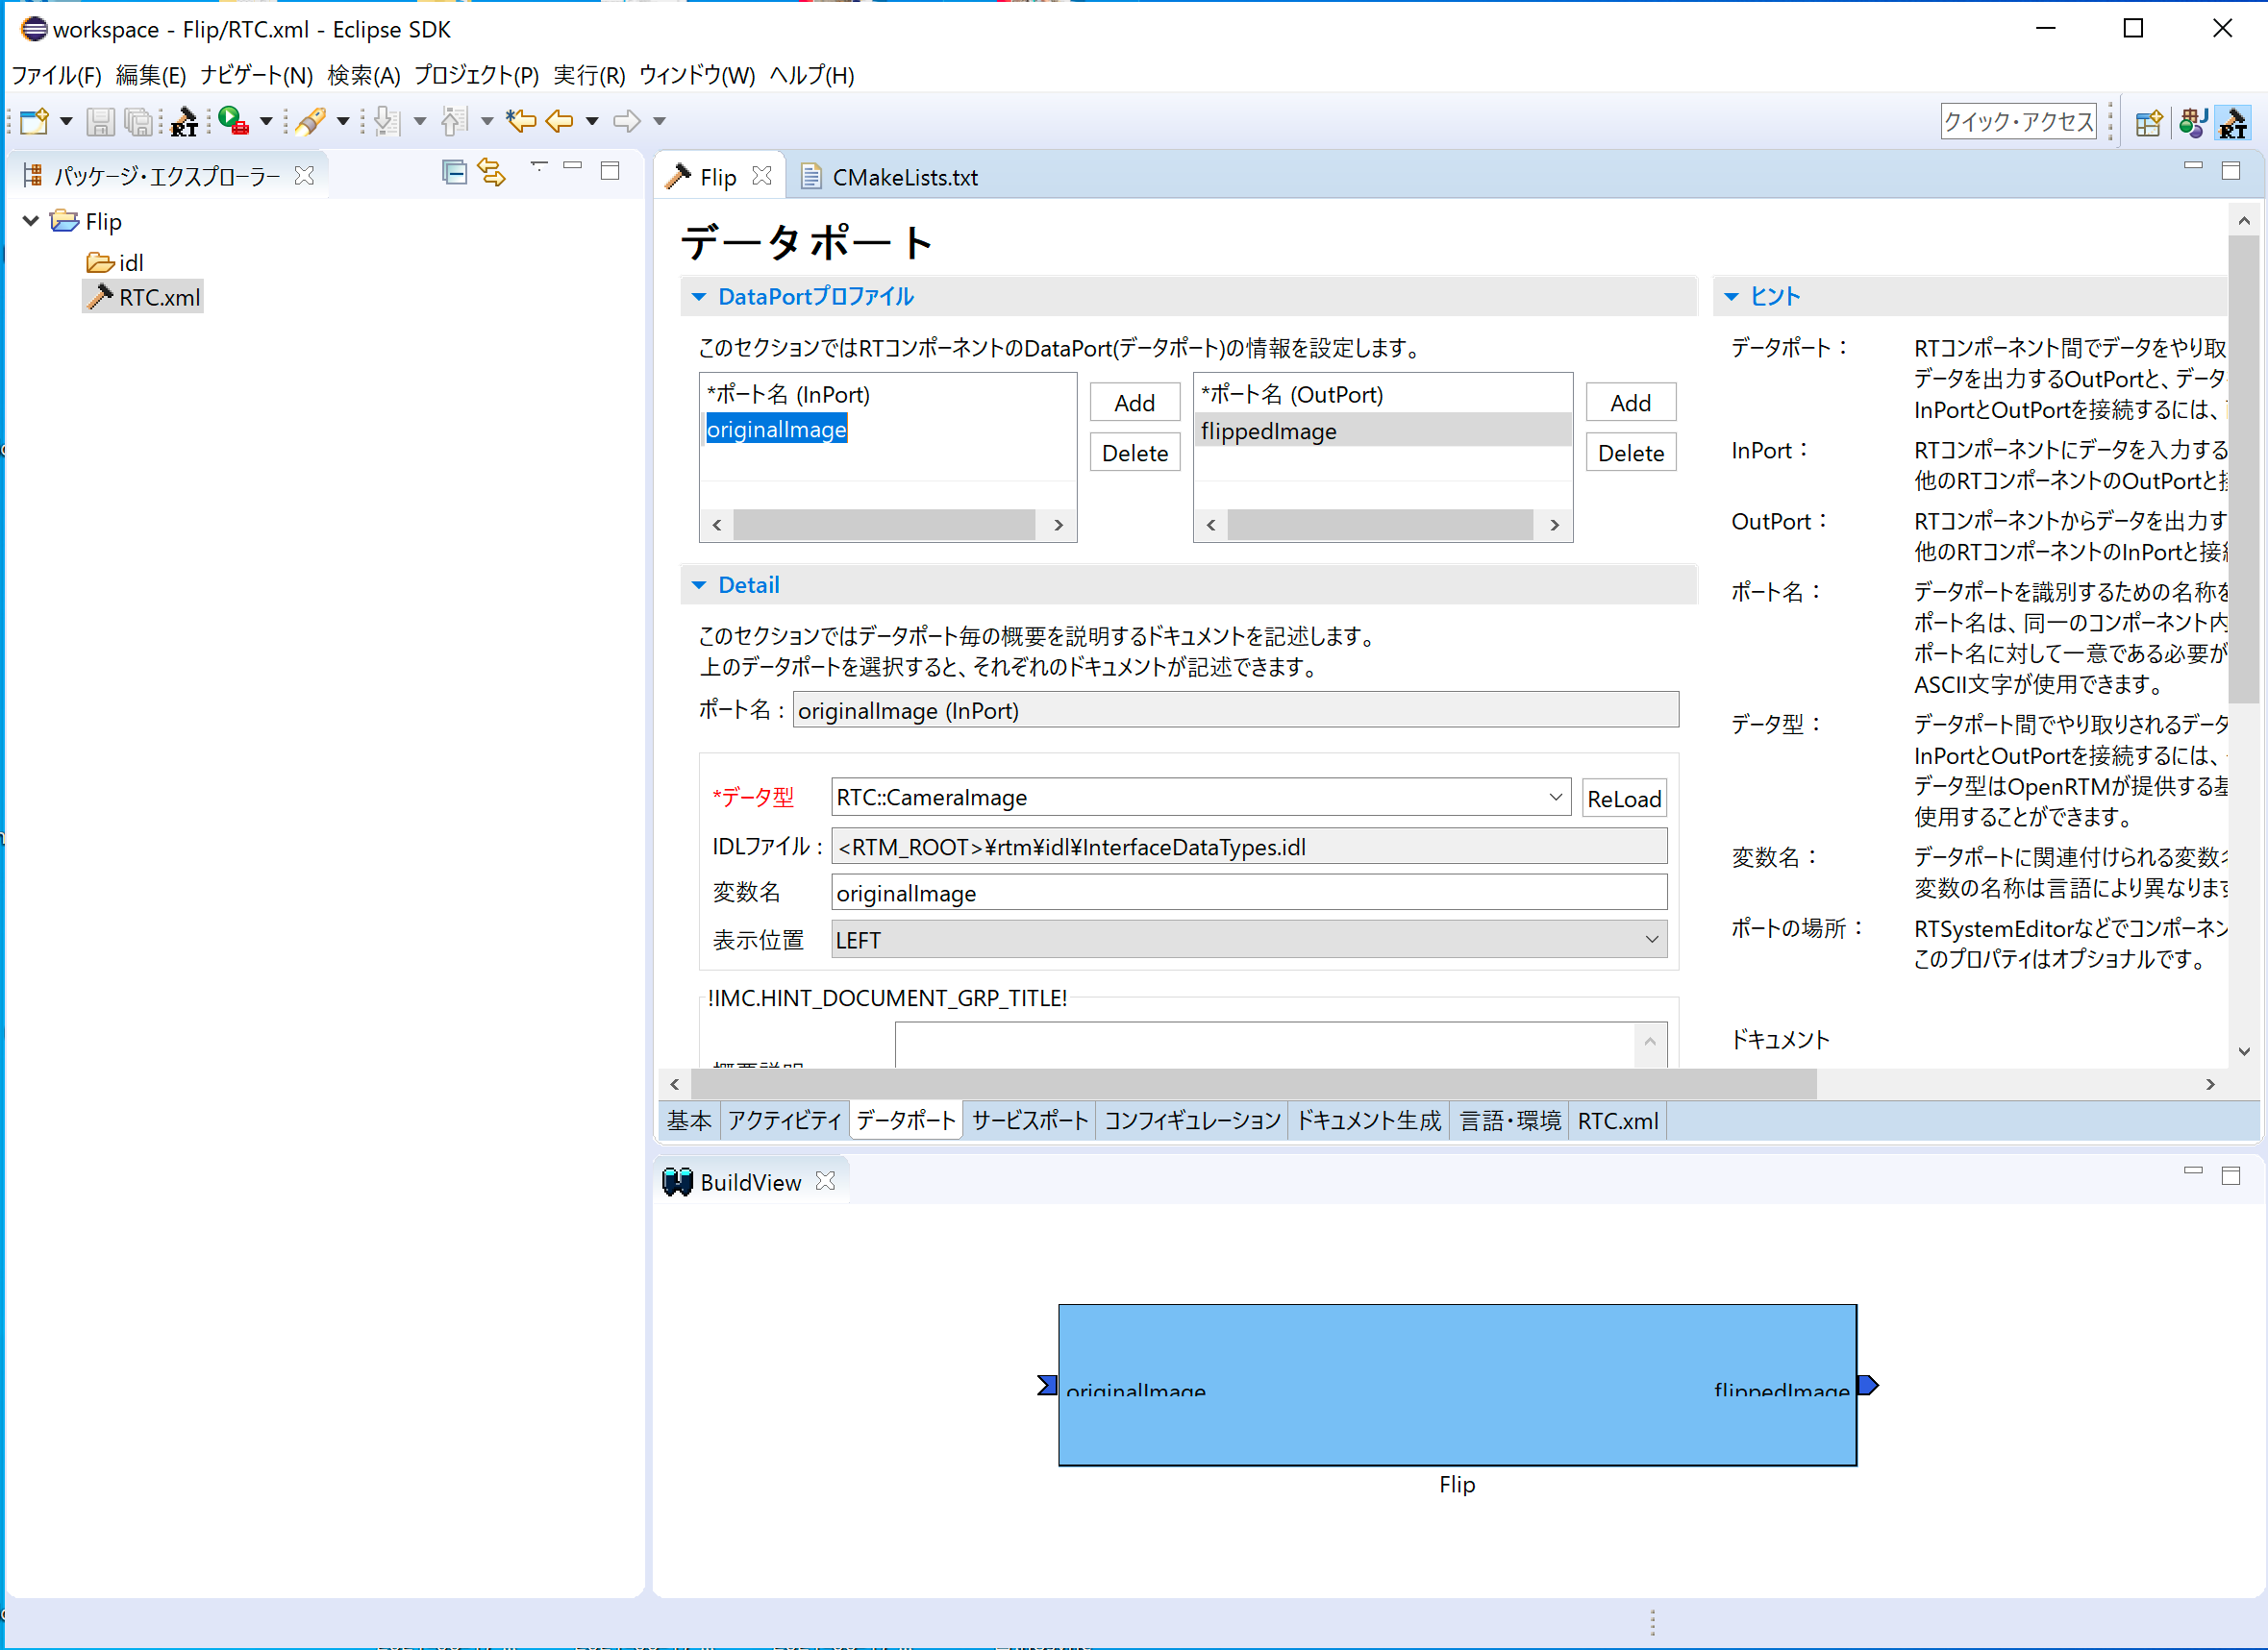
Task: Click the editor's vertical scrollbar
Action: 2243,634
